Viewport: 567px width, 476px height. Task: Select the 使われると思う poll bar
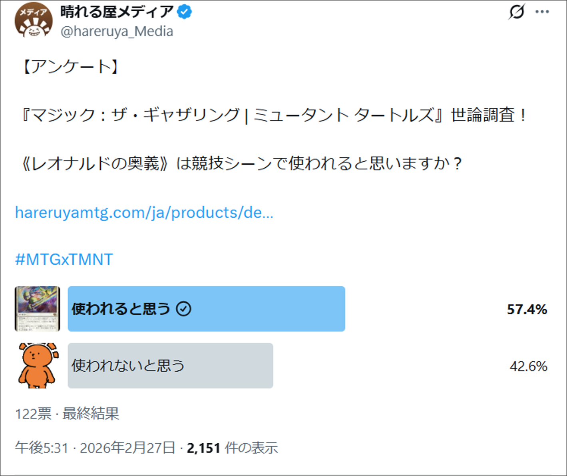coord(206,309)
